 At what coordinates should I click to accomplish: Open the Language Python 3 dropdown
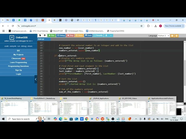pyautogui.click(x=164, y=36)
